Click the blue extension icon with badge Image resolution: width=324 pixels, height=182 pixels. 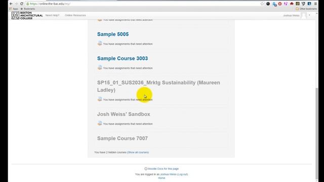pos(274,4)
